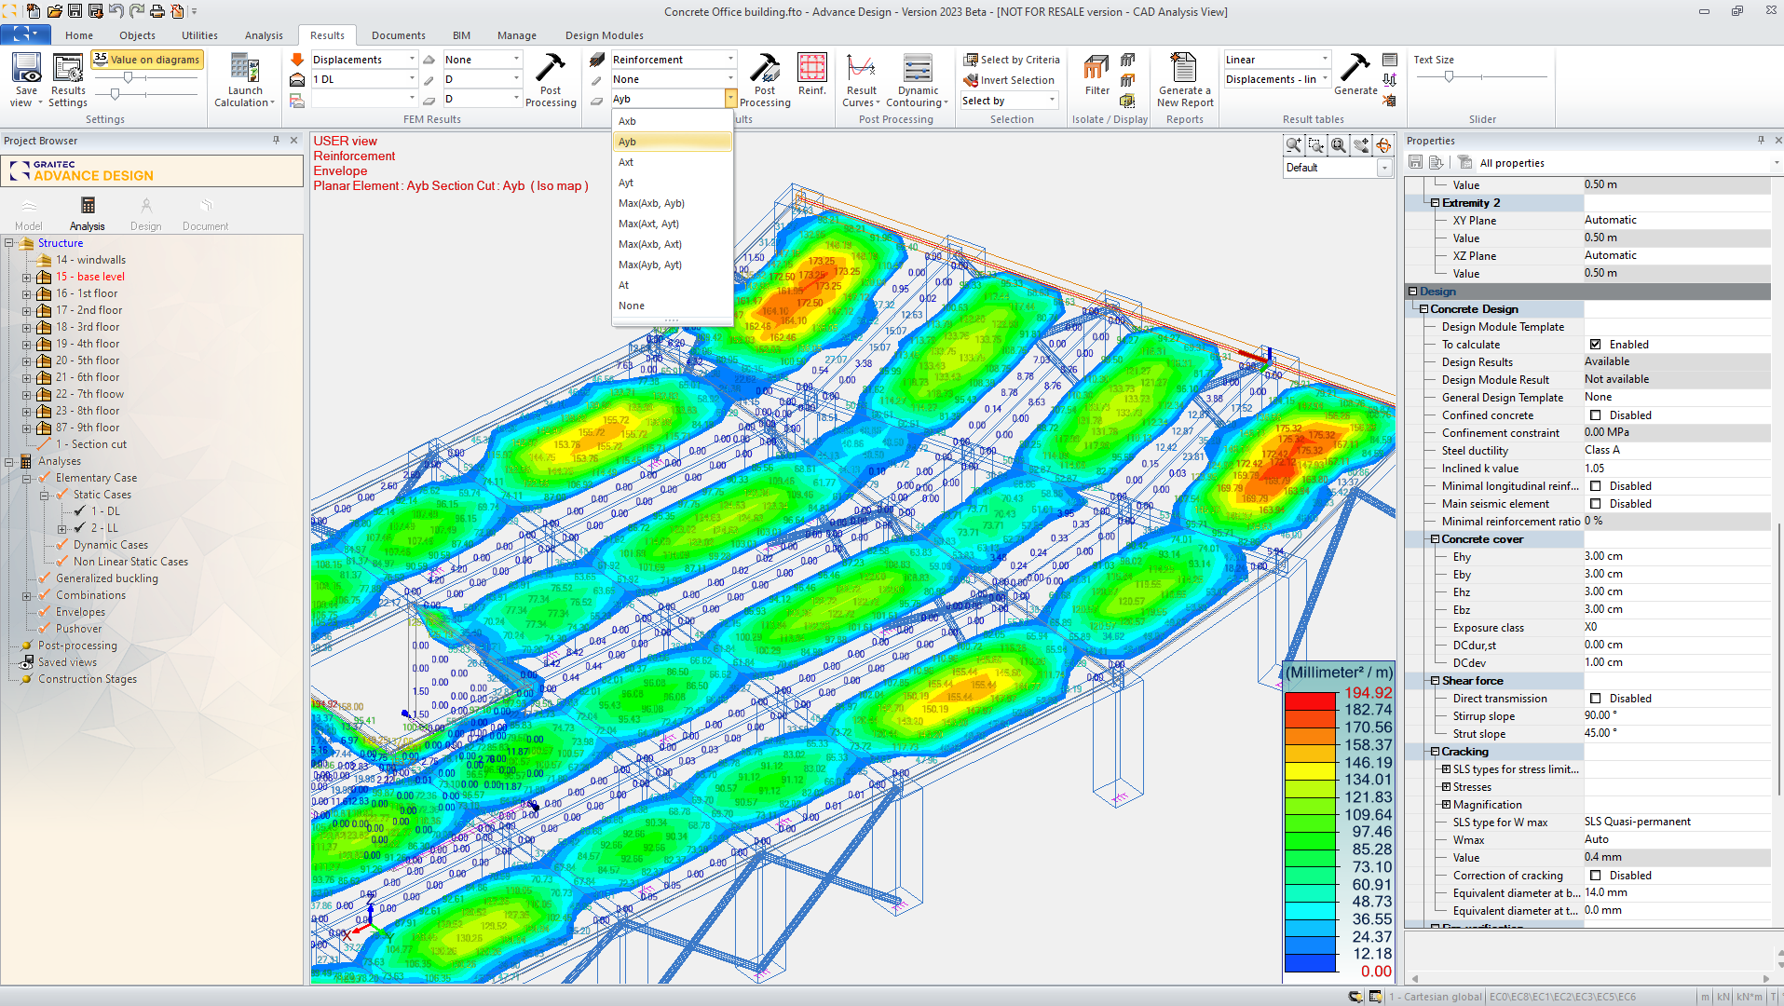The image size is (1784, 1006).
Task: Switch to the Document browser tab
Action: [x=205, y=214]
